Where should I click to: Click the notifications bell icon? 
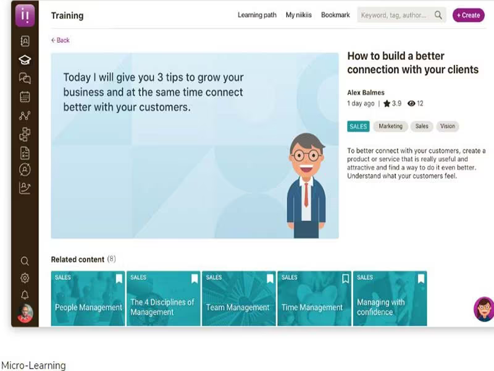25,295
